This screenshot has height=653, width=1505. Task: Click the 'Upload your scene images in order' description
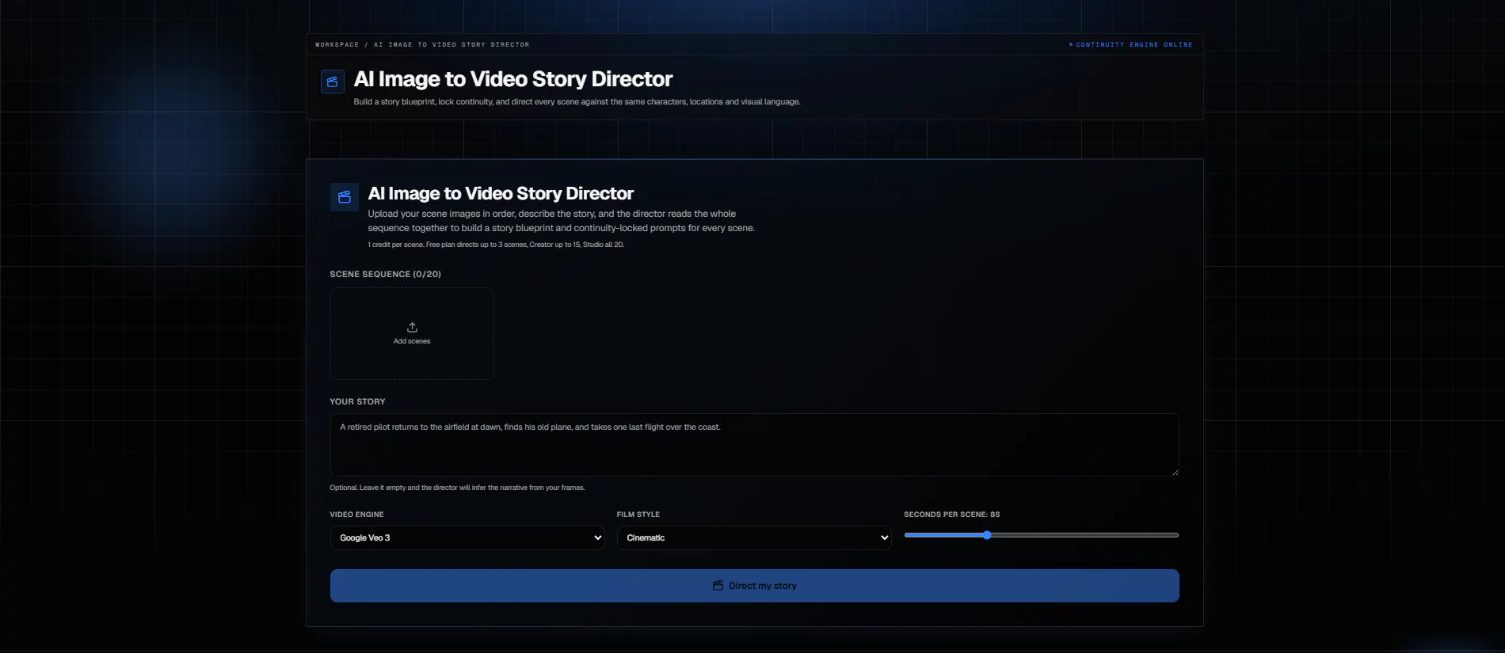click(561, 221)
